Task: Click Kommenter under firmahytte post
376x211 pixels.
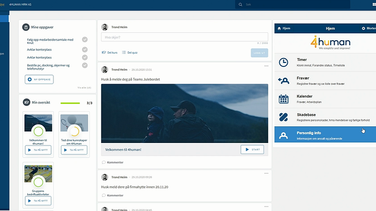Action: click(112, 195)
